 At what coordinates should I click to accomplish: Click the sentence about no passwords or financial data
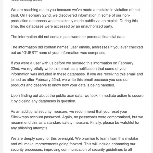click(x=68, y=37)
